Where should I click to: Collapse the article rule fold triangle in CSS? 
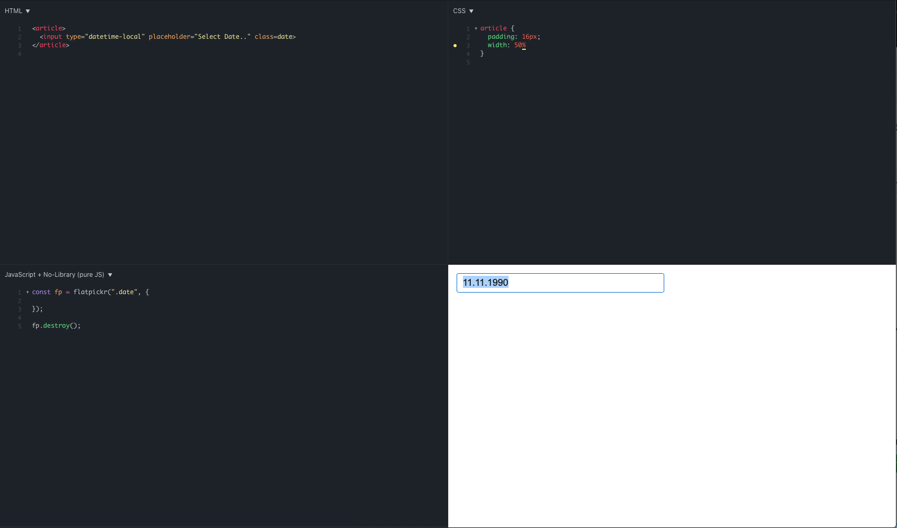[476, 28]
